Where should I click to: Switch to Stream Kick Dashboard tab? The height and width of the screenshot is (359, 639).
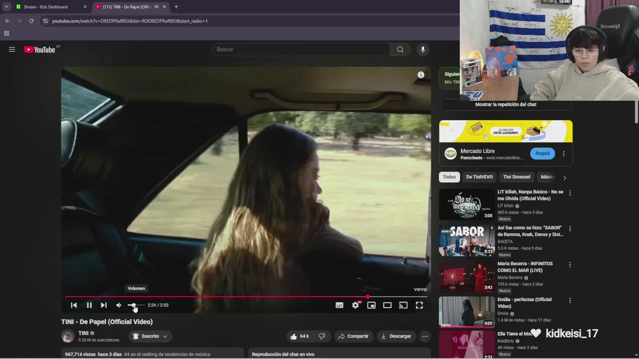click(46, 7)
